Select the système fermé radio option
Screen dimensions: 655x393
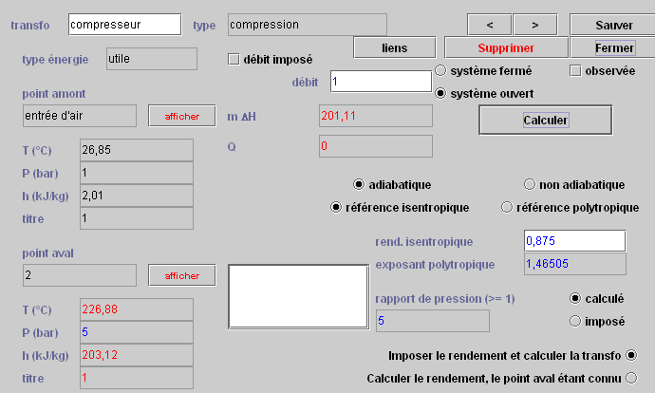point(440,70)
